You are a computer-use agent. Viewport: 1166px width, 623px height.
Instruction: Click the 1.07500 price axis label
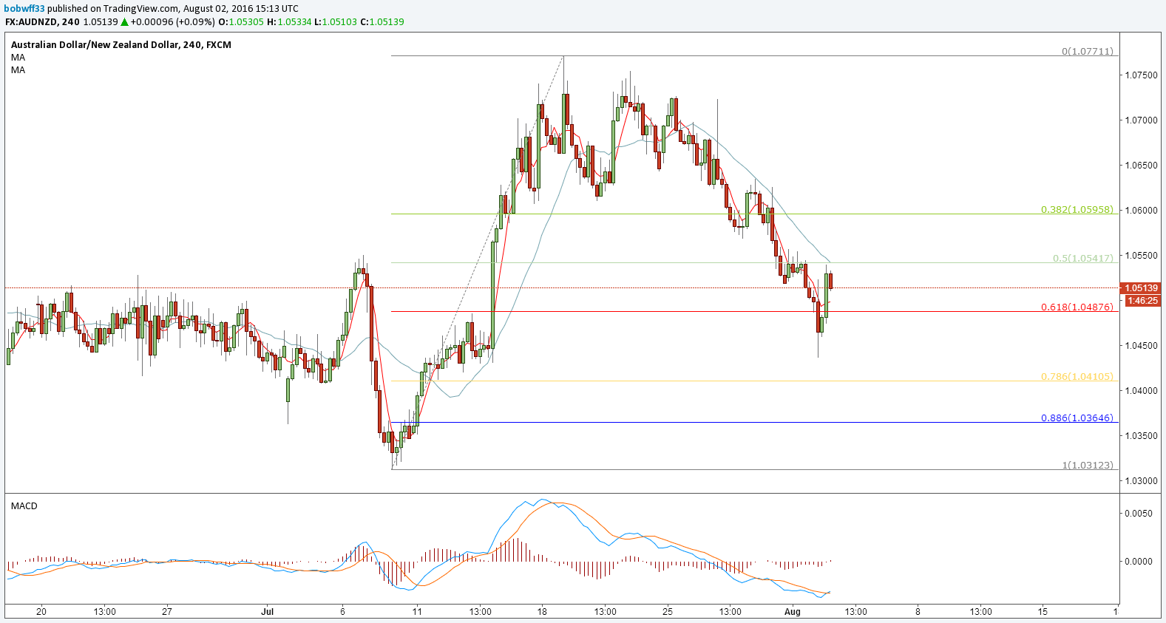[1142, 75]
